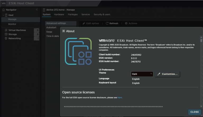This screenshot has width=203, height=117.
Task: Click the Storage count badge
Action: [x=36, y=34]
